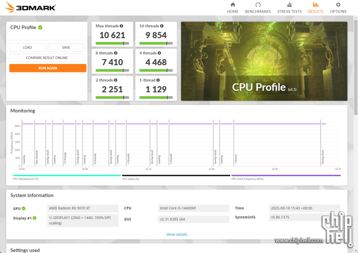Open Stress Tests via bar chart icon

point(289,5)
